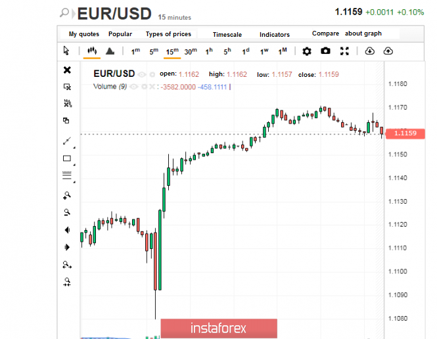Select the 15m timeframe

pyautogui.click(x=172, y=51)
